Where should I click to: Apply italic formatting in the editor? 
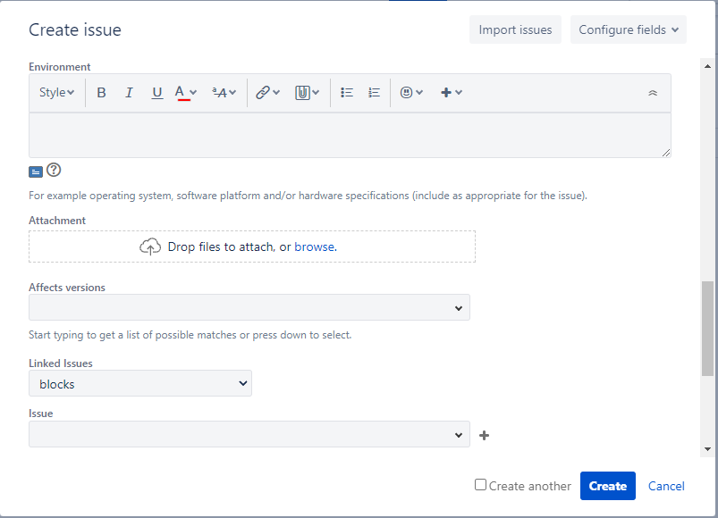[x=129, y=92]
